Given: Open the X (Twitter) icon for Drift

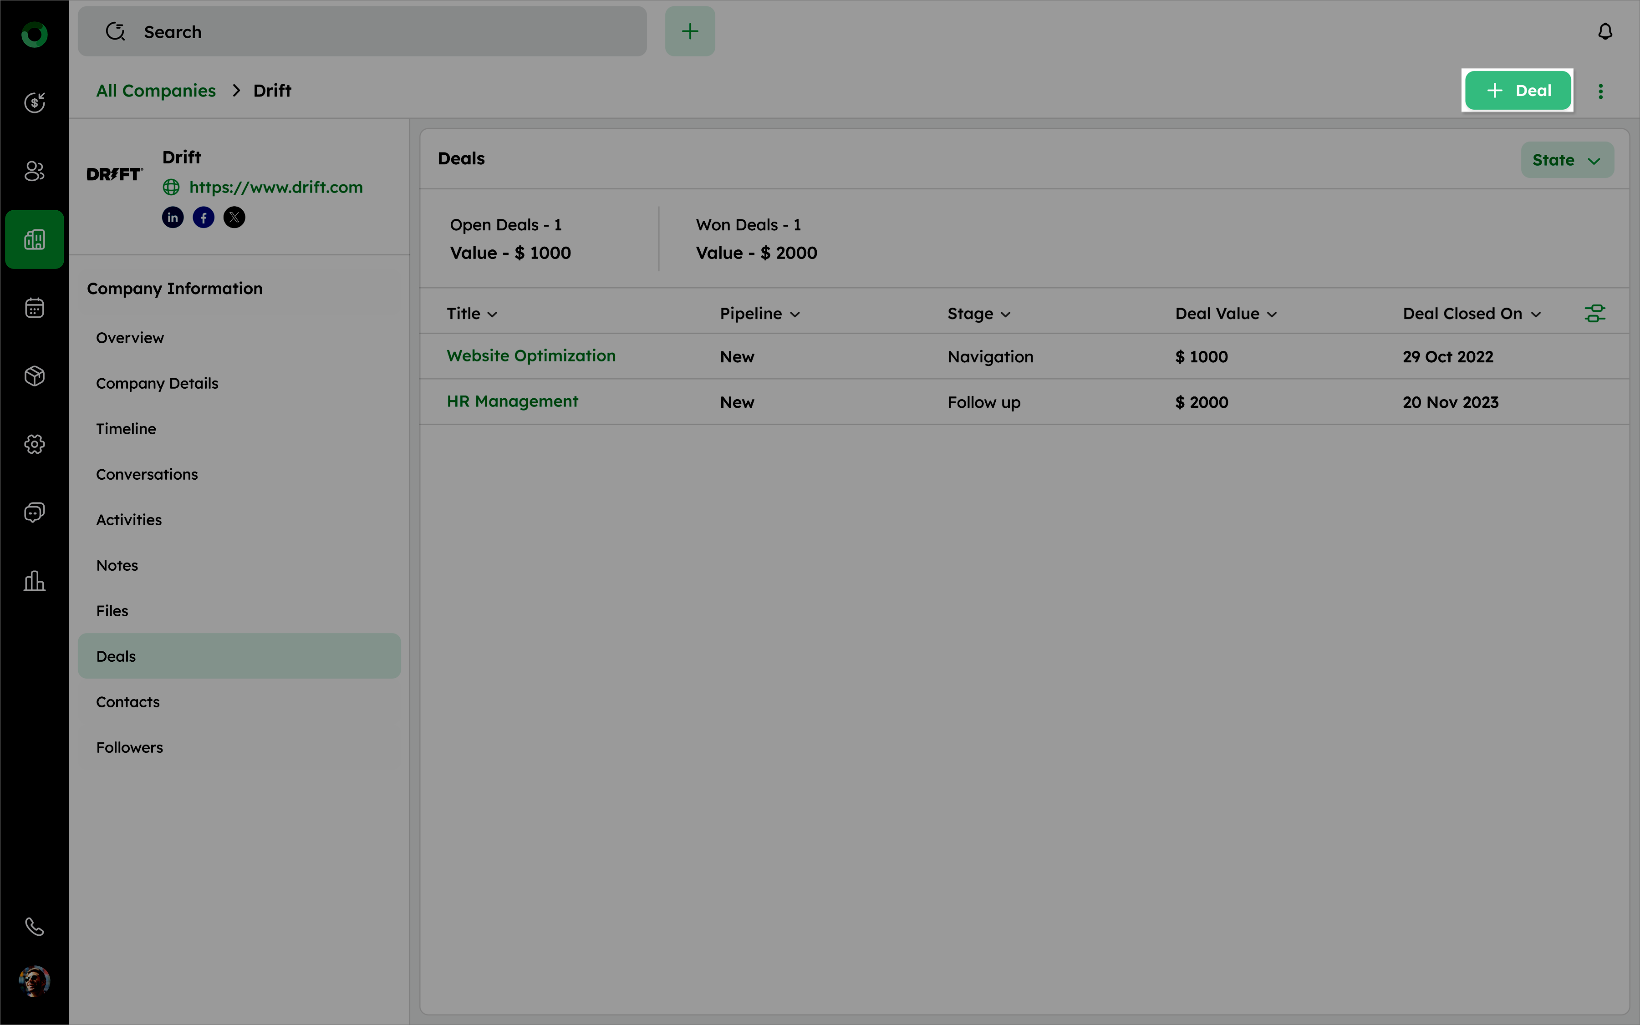Looking at the screenshot, I should click(234, 218).
